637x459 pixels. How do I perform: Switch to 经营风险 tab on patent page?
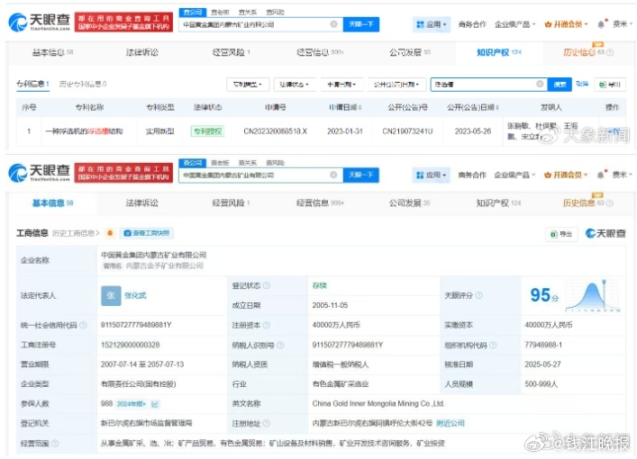coord(231,52)
